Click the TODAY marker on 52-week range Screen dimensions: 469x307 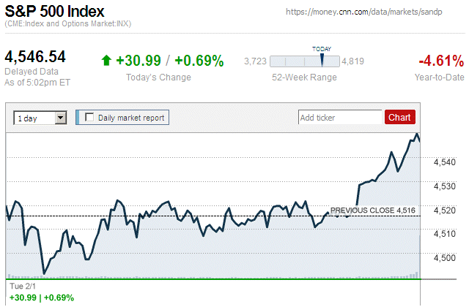point(322,59)
